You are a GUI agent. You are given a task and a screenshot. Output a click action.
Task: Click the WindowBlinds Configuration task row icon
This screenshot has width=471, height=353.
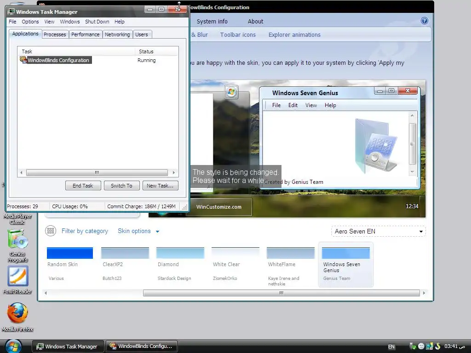coord(23,60)
